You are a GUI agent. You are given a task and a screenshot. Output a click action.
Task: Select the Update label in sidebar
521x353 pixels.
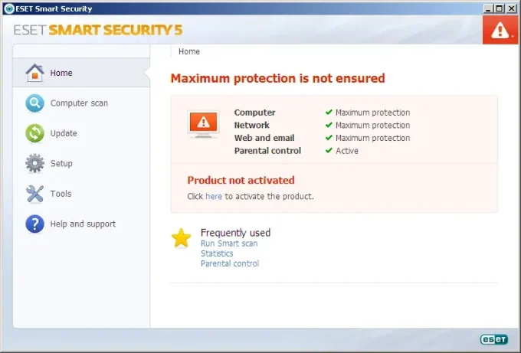64,133
